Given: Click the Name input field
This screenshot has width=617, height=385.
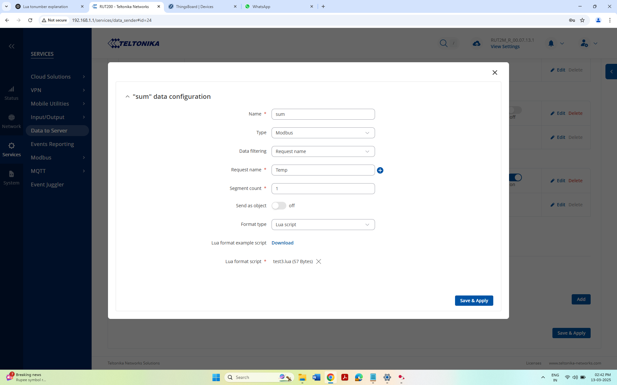Looking at the screenshot, I should coord(323,114).
